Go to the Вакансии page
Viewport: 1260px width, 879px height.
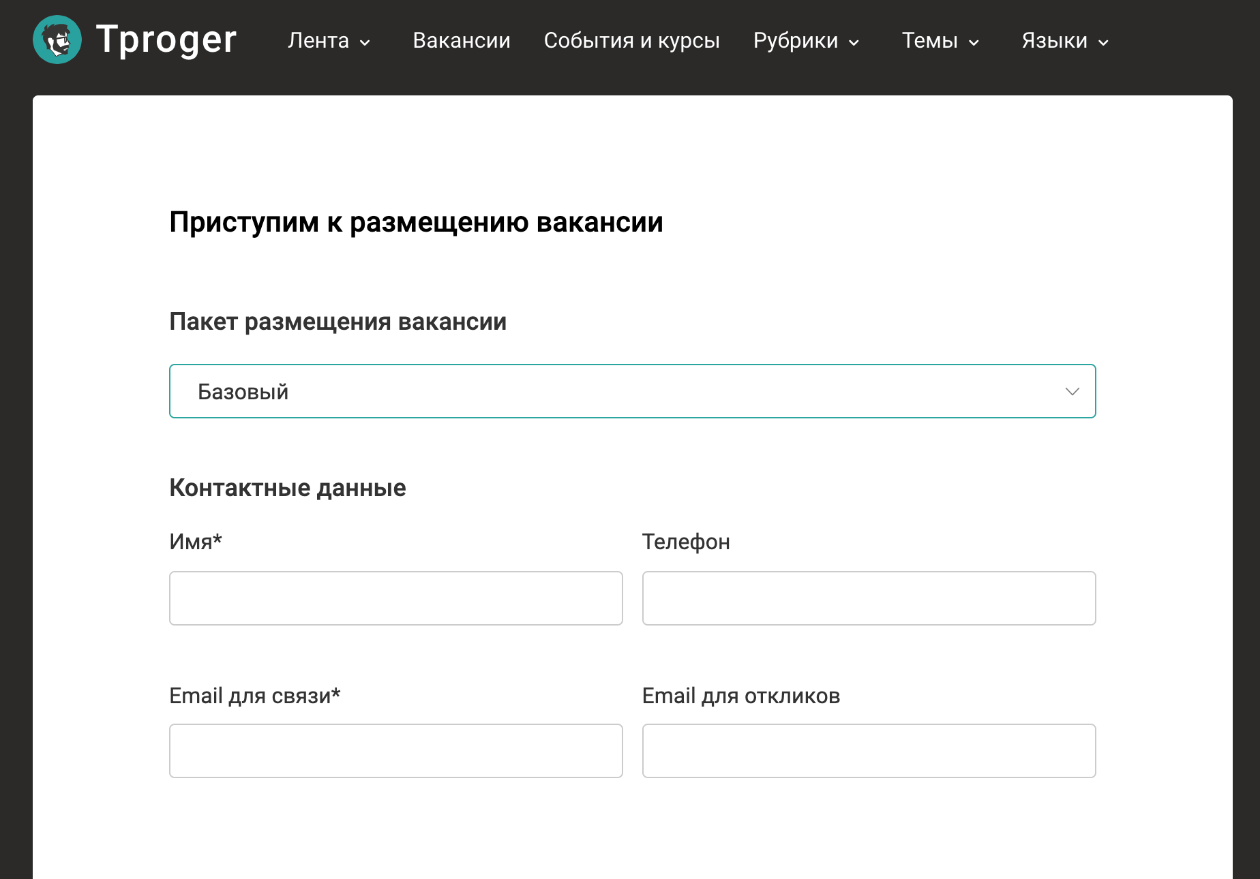462,41
